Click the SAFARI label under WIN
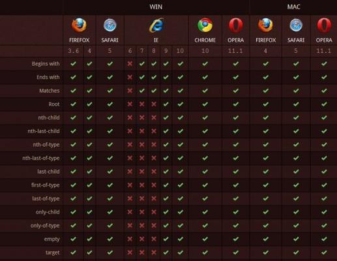This screenshot has width=337, height=261. [x=110, y=40]
